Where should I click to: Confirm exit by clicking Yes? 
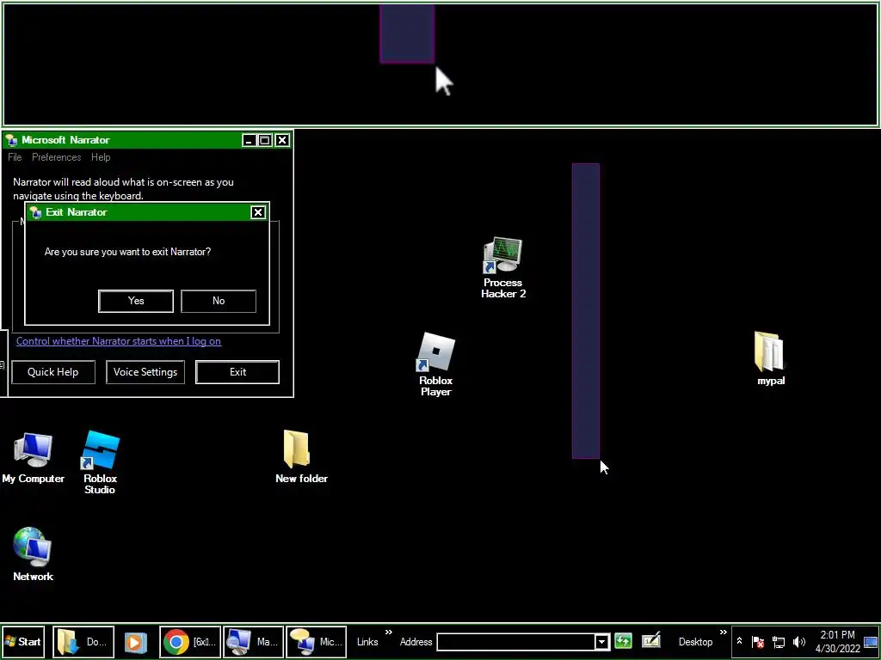[136, 301]
